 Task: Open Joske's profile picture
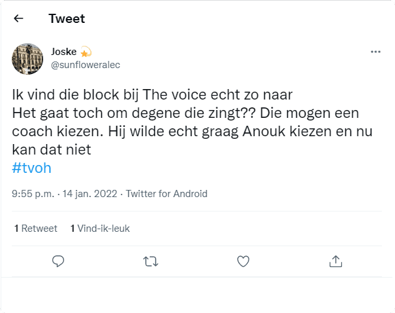[27, 59]
